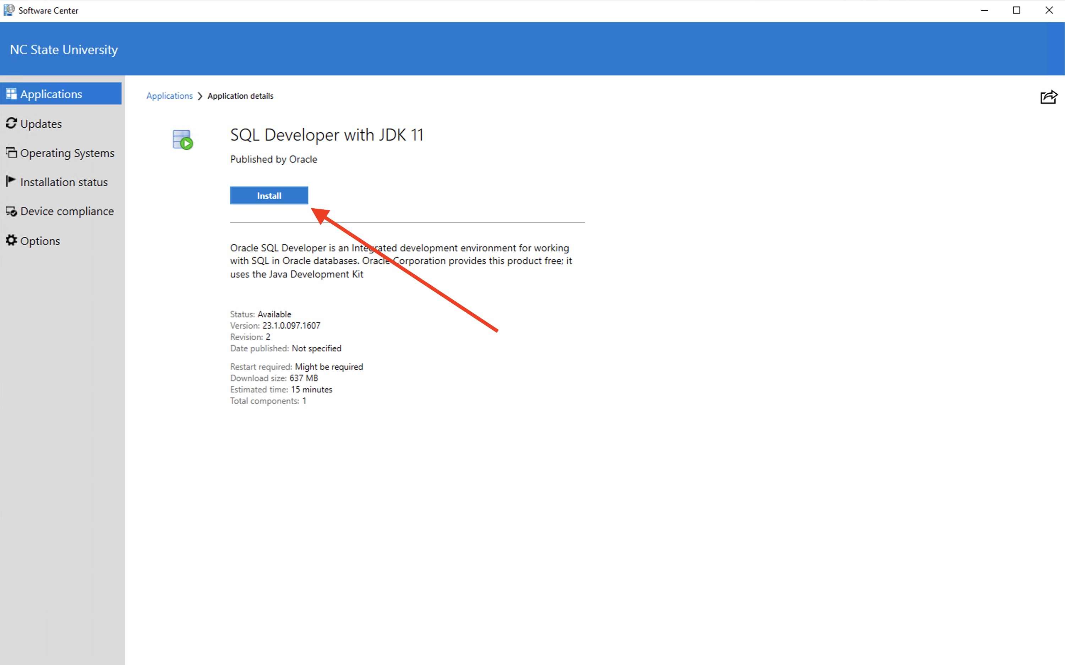Click the Applications grid icon in sidebar

11,94
